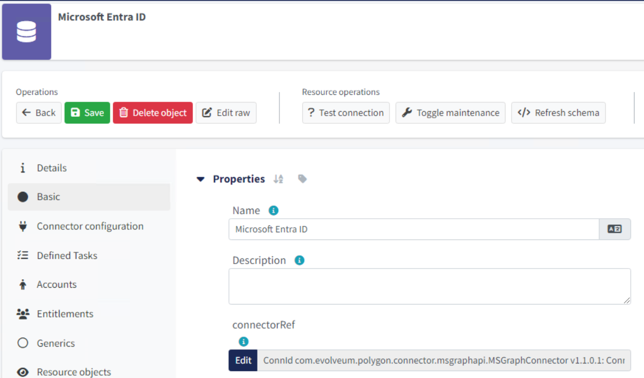This screenshot has width=644, height=378.
Task: Toggle maintenance mode for the resource
Action: [450, 113]
